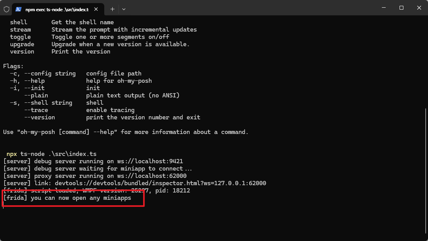Open a new terminal tab
The width and height of the screenshot is (428, 241).
pos(112,9)
